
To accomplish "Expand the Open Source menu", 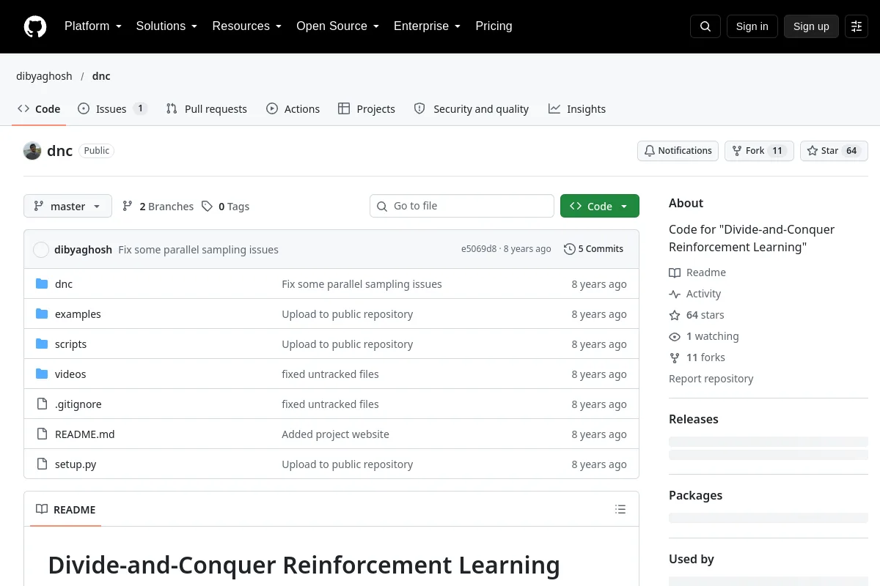I will click(x=338, y=26).
